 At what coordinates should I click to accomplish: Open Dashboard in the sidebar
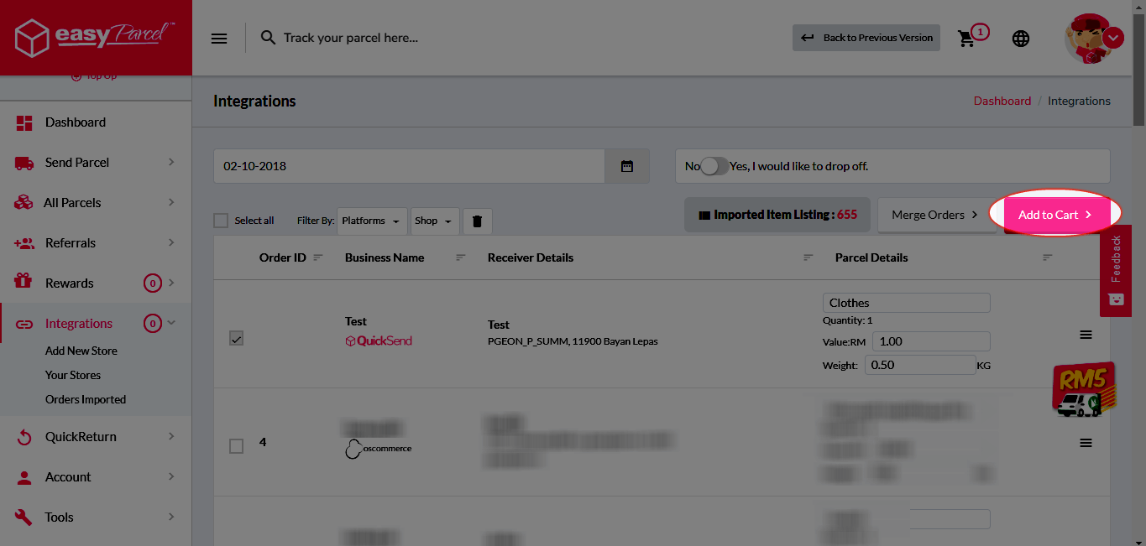click(x=76, y=122)
